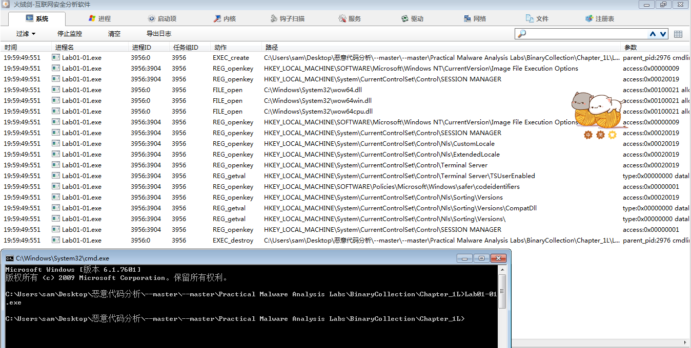Open the 过滤 dropdown menu
This screenshot has height=348, width=691.
pos(26,34)
